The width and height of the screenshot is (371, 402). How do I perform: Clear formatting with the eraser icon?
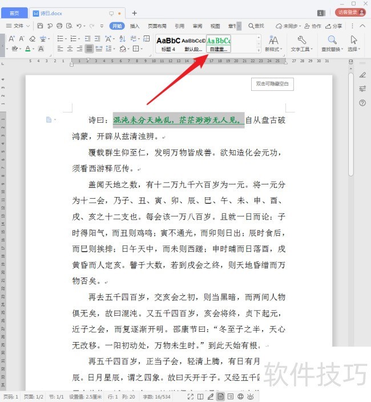[33, 39]
